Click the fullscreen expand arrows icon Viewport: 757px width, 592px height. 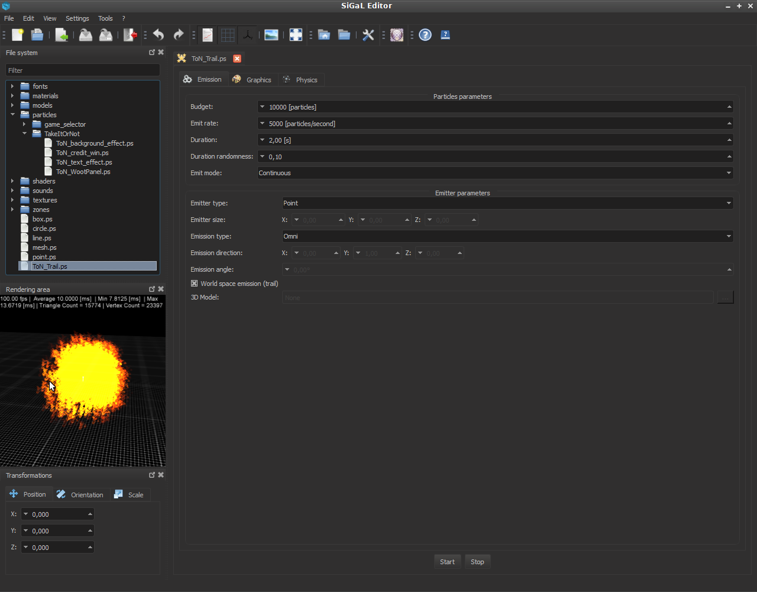tap(296, 35)
